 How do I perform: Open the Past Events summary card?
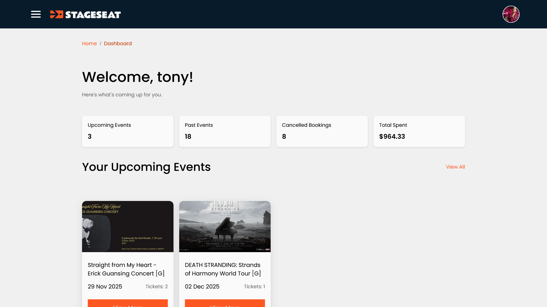click(225, 131)
